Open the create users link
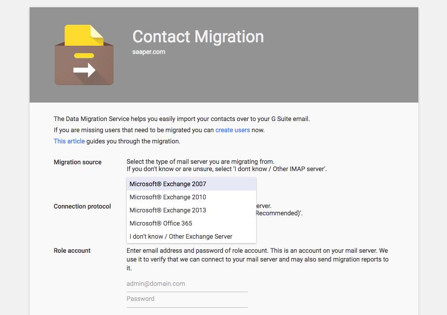 tap(233, 130)
